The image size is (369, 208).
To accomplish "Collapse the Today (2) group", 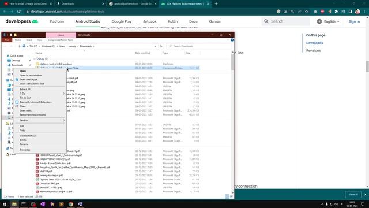I will (35, 59).
